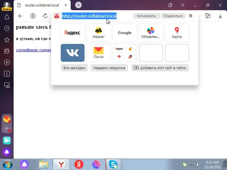Open the browser main menu hamburger
The height and width of the screenshot is (170, 227).
pos(183,5)
